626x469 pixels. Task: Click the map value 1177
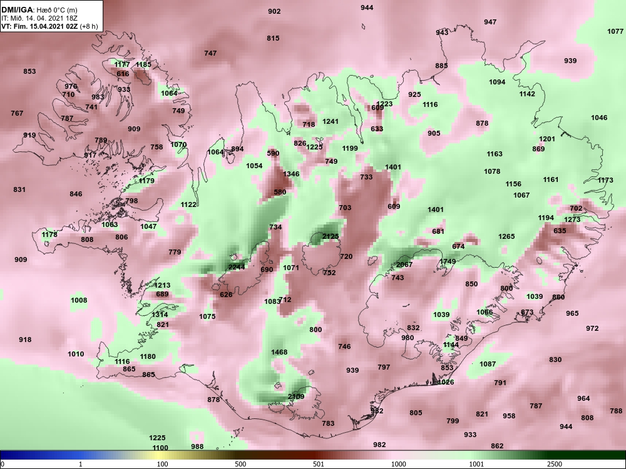pos(122,64)
